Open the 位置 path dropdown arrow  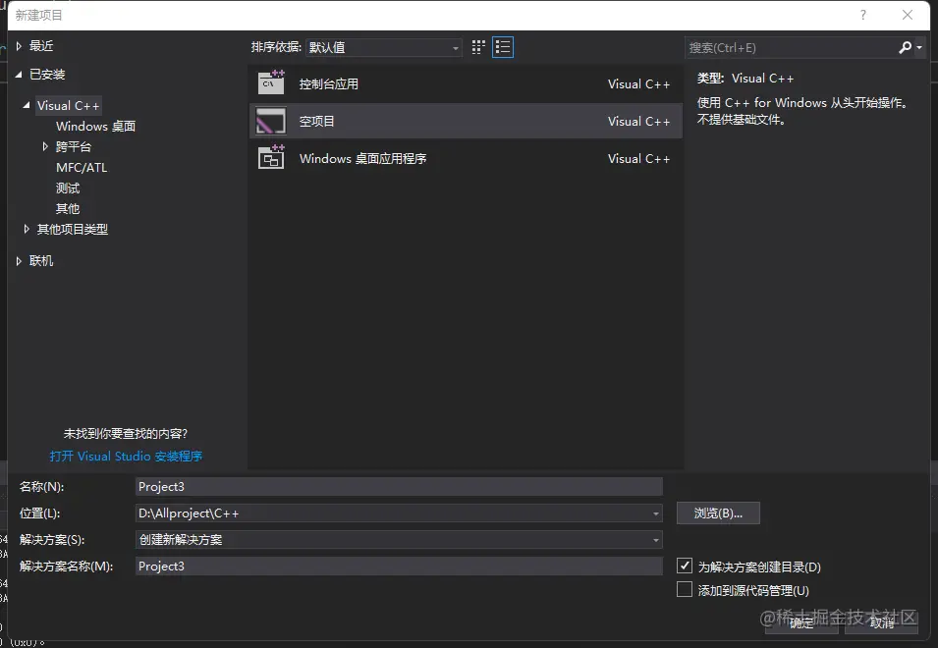pyautogui.click(x=655, y=513)
